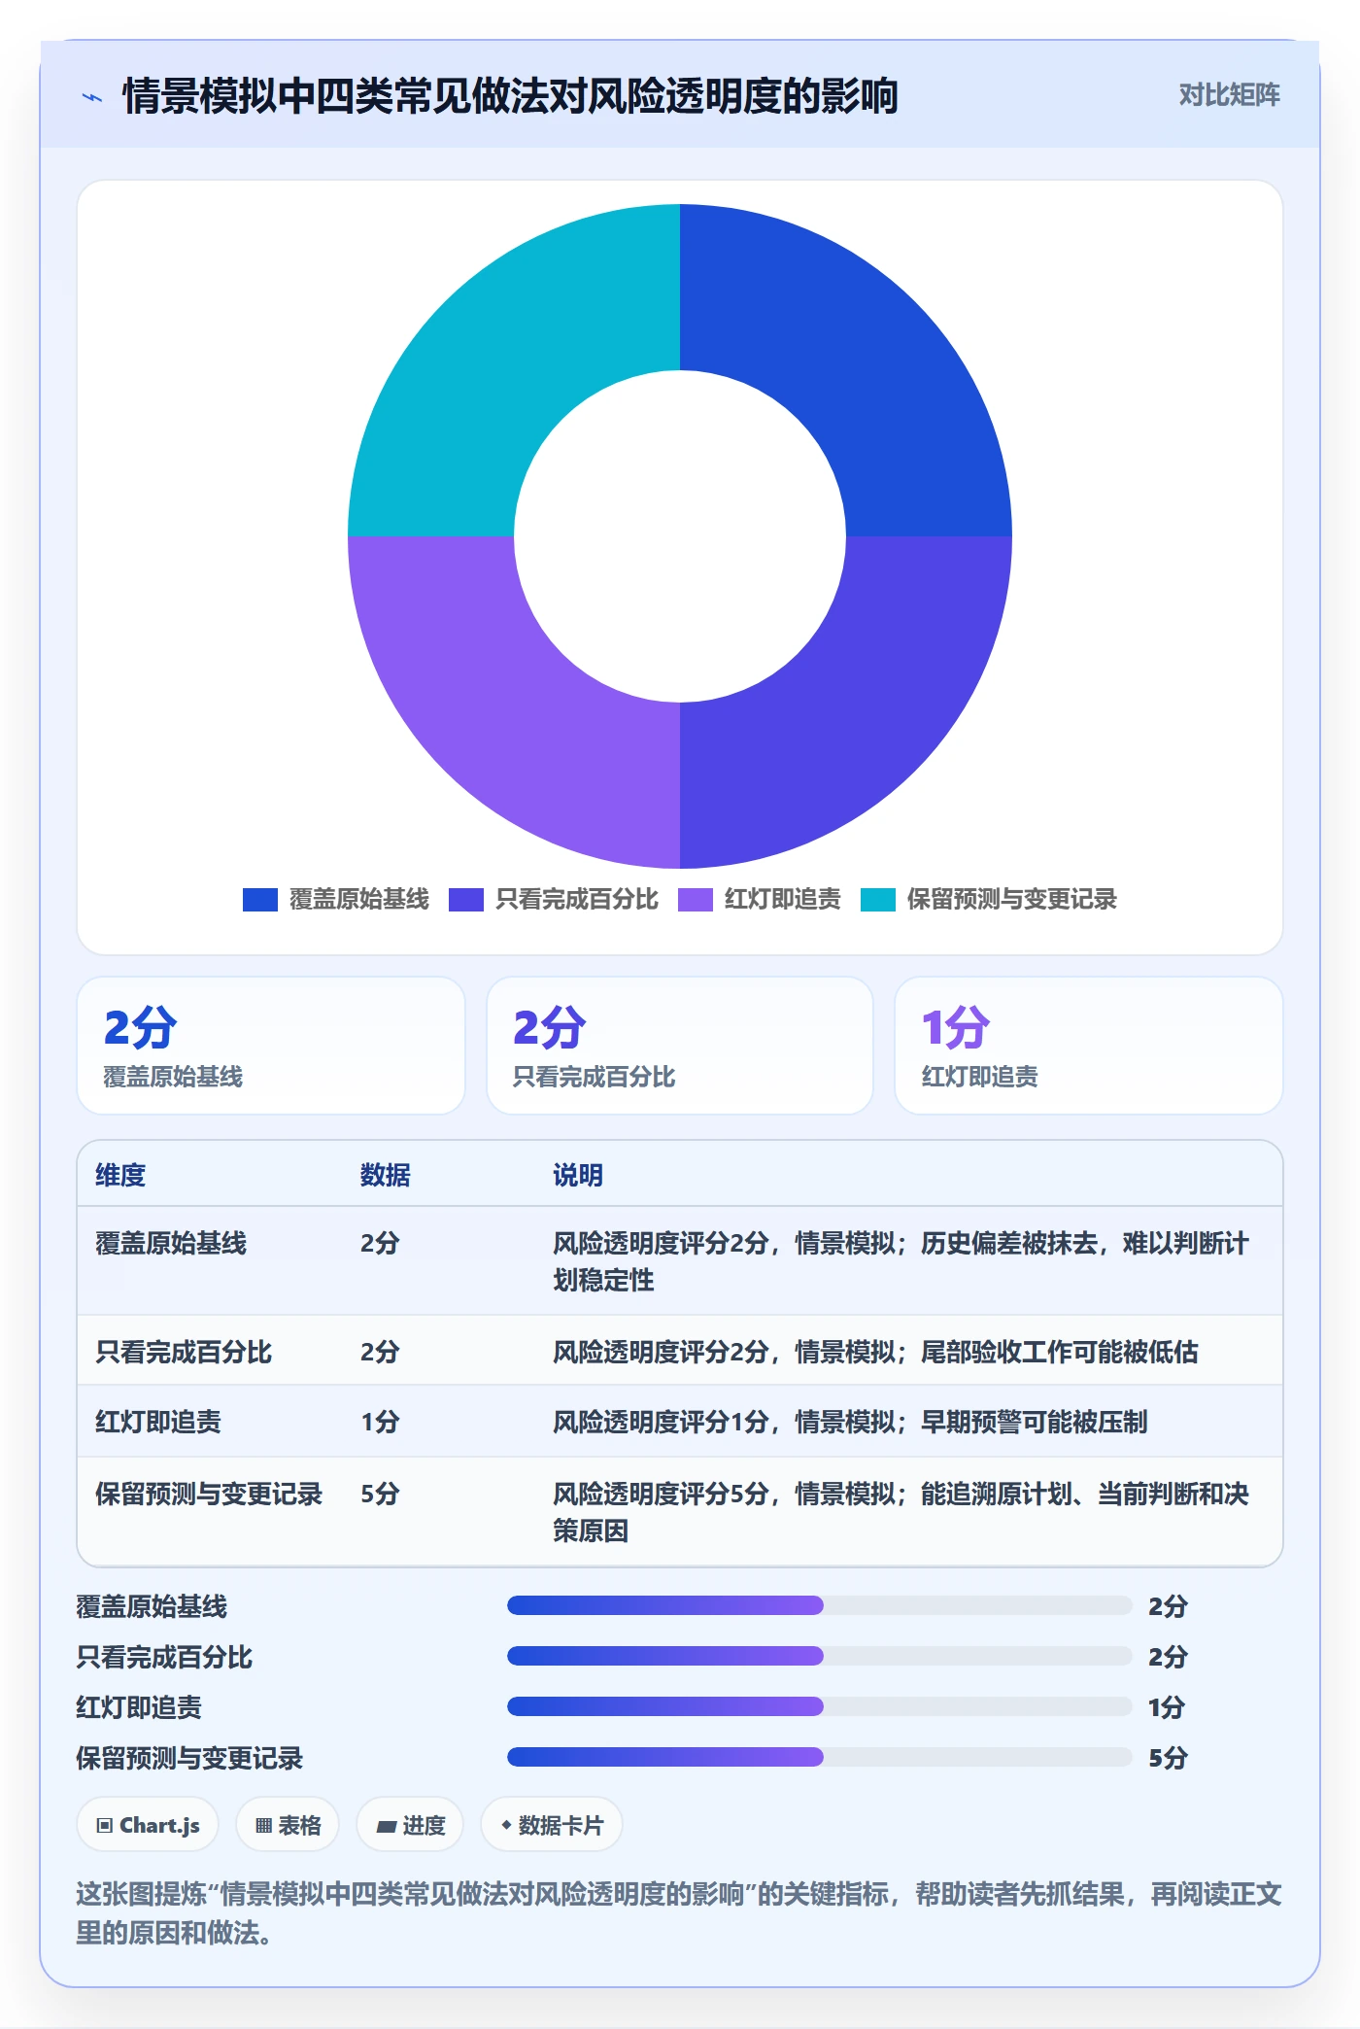Select the 进度 tag chip
The width and height of the screenshot is (1360, 2029).
(x=410, y=1825)
